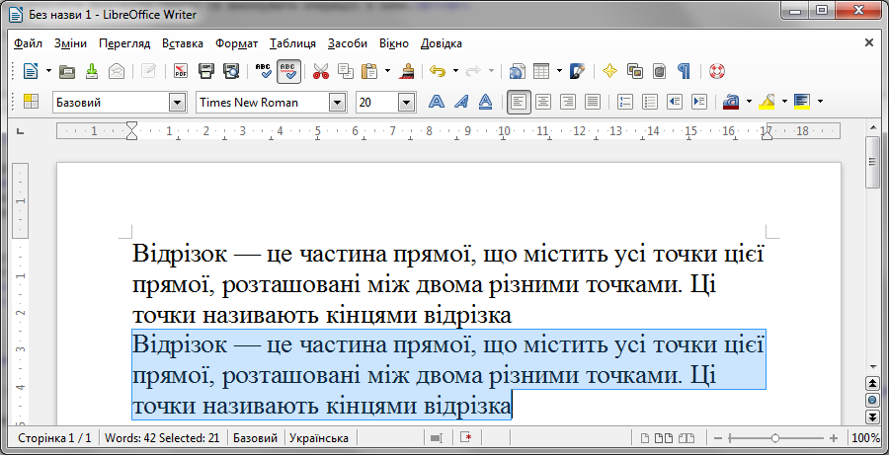The width and height of the screenshot is (889, 455).
Task: Toggle numbered list
Action: [x=625, y=102]
